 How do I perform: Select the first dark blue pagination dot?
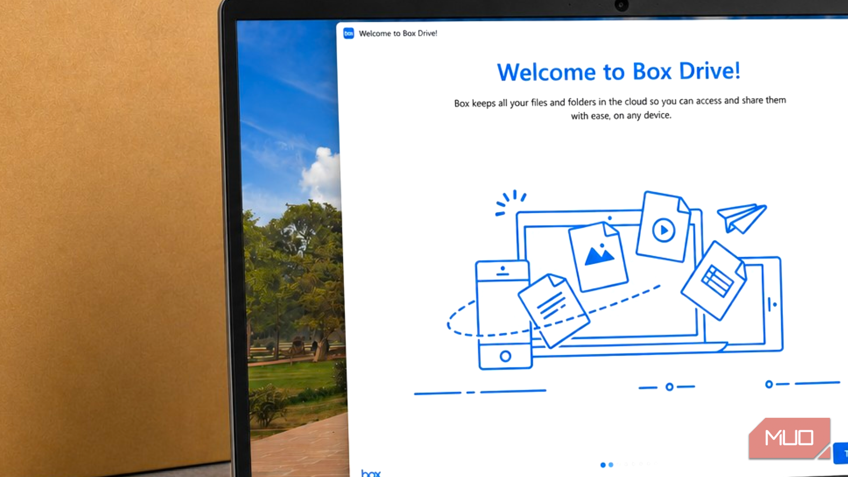603,465
